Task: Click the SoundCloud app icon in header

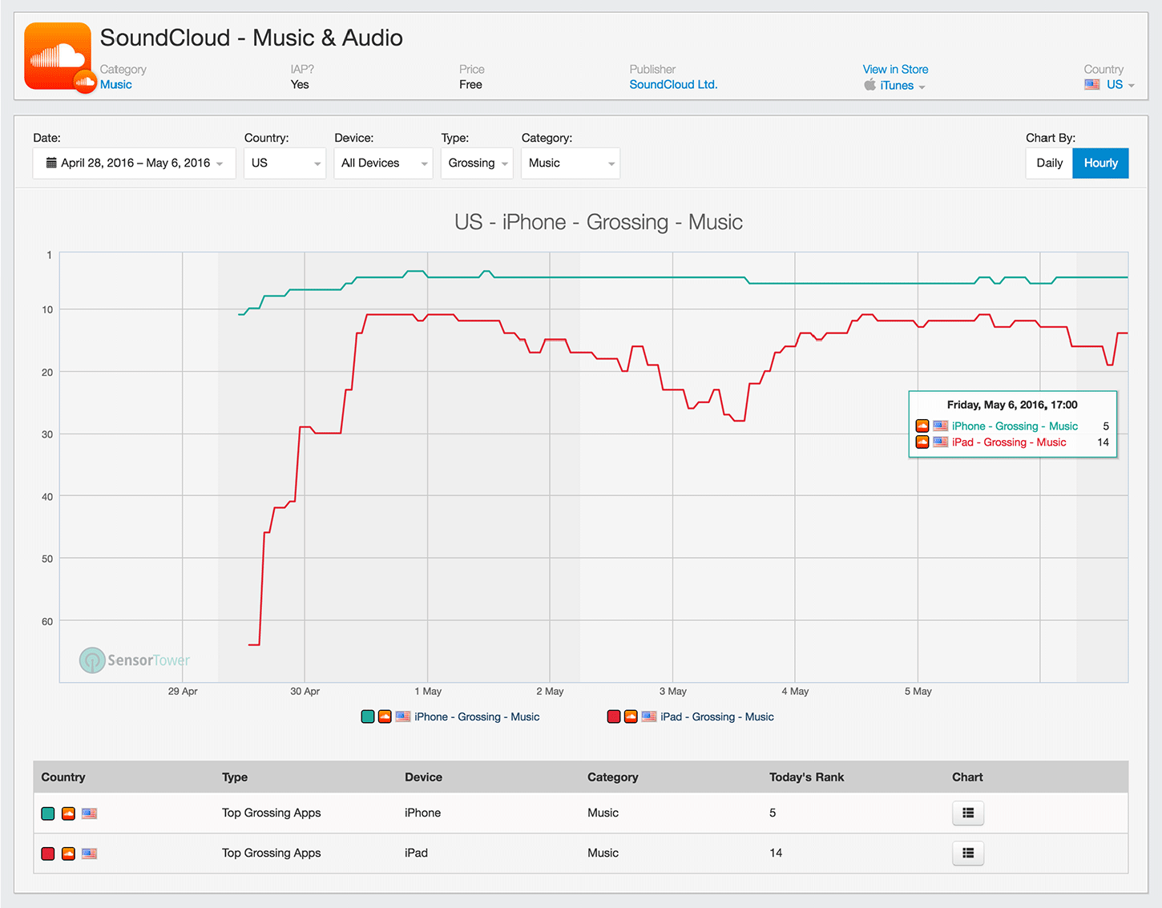Action: coord(58,56)
